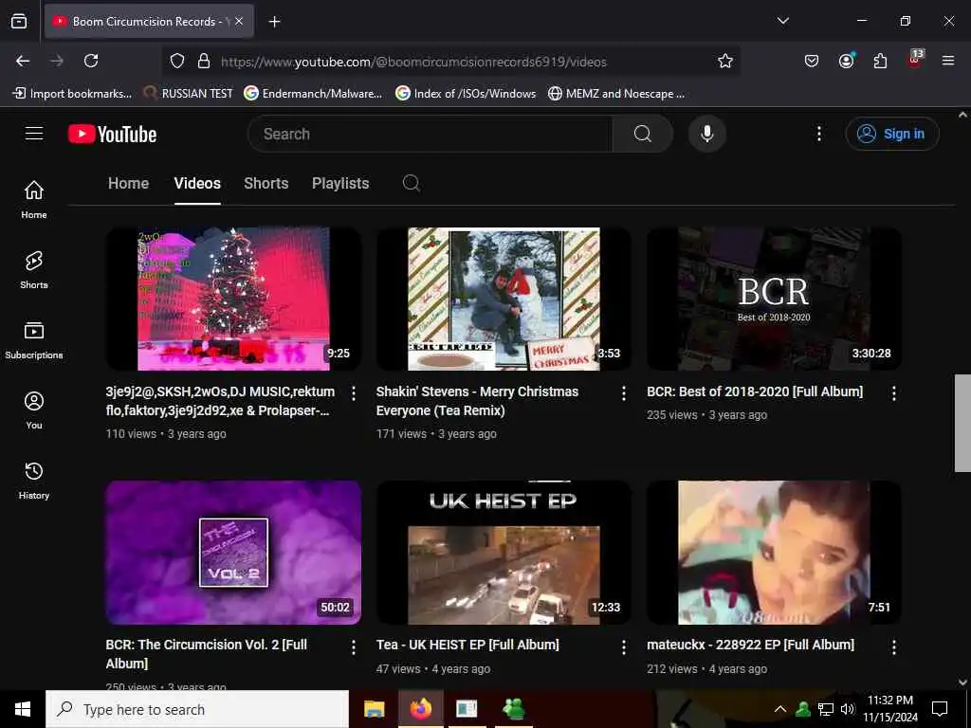The image size is (971, 728).
Task: Open Firefox View tab overview icon
Action: (x=19, y=21)
